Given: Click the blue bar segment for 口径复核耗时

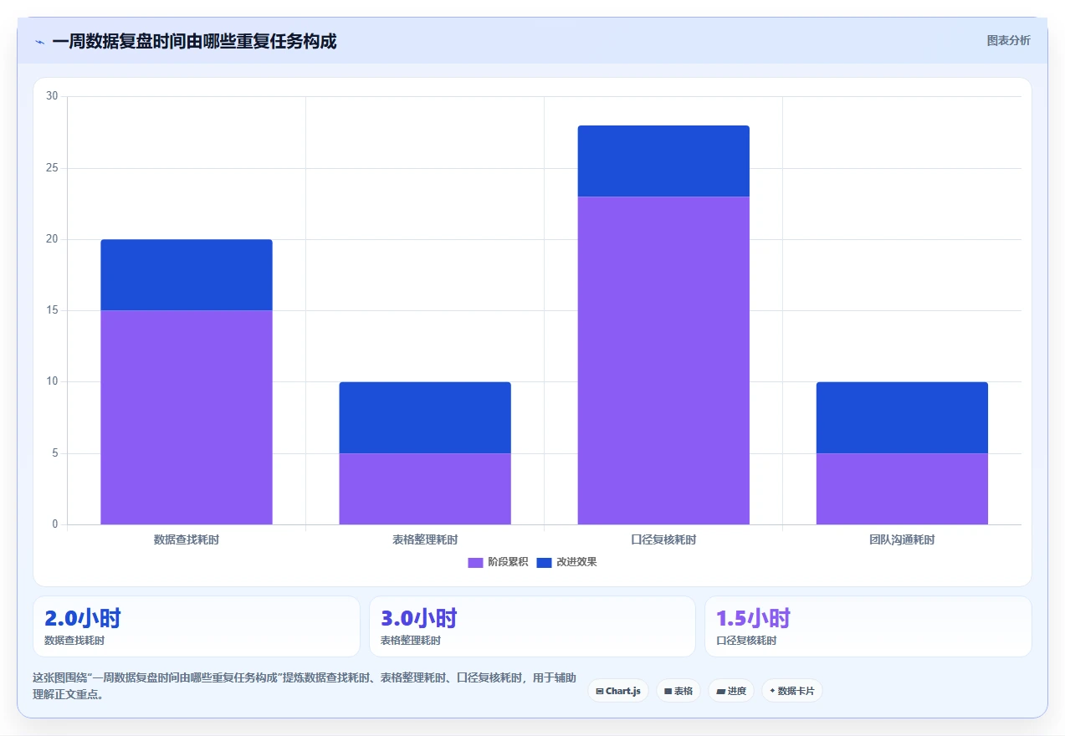Looking at the screenshot, I should [663, 161].
